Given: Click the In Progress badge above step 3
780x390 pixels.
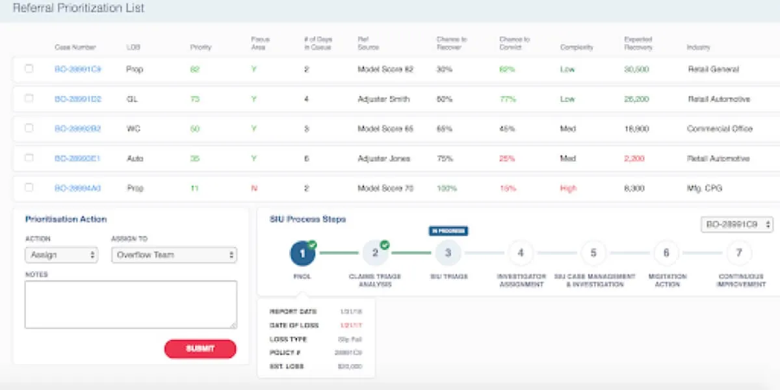Looking at the screenshot, I should coord(448,231).
